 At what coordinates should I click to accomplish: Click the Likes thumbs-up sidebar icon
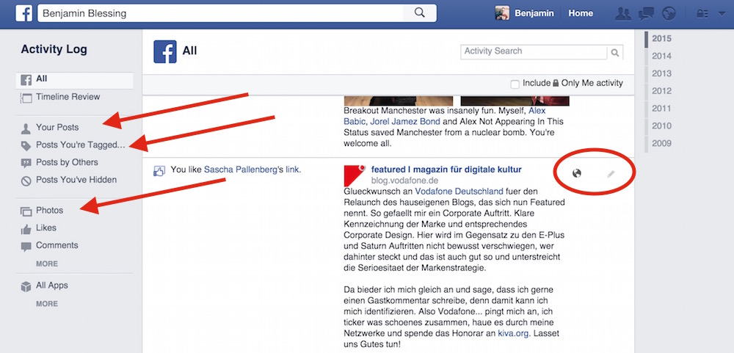(26, 229)
